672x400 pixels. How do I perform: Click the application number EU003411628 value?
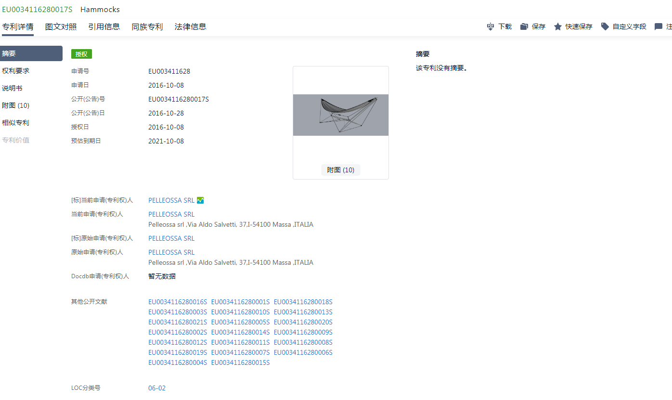(169, 71)
